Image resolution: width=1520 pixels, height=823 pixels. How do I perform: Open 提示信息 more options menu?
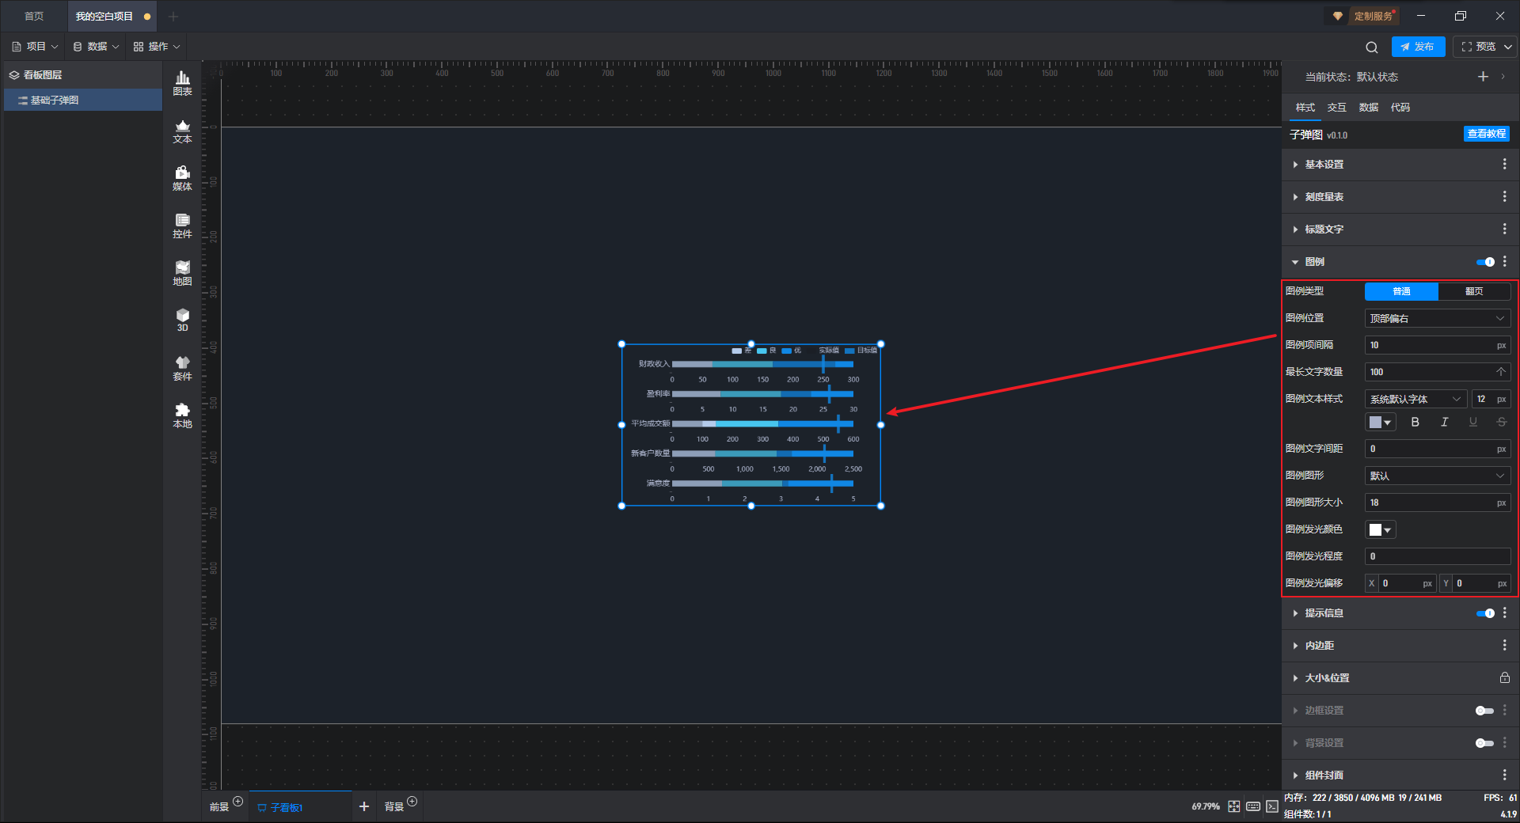[x=1504, y=613]
